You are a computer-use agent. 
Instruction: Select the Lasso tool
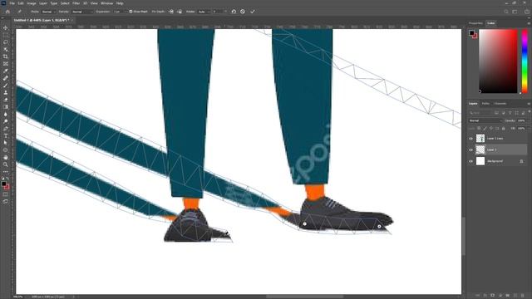[x=6, y=42]
